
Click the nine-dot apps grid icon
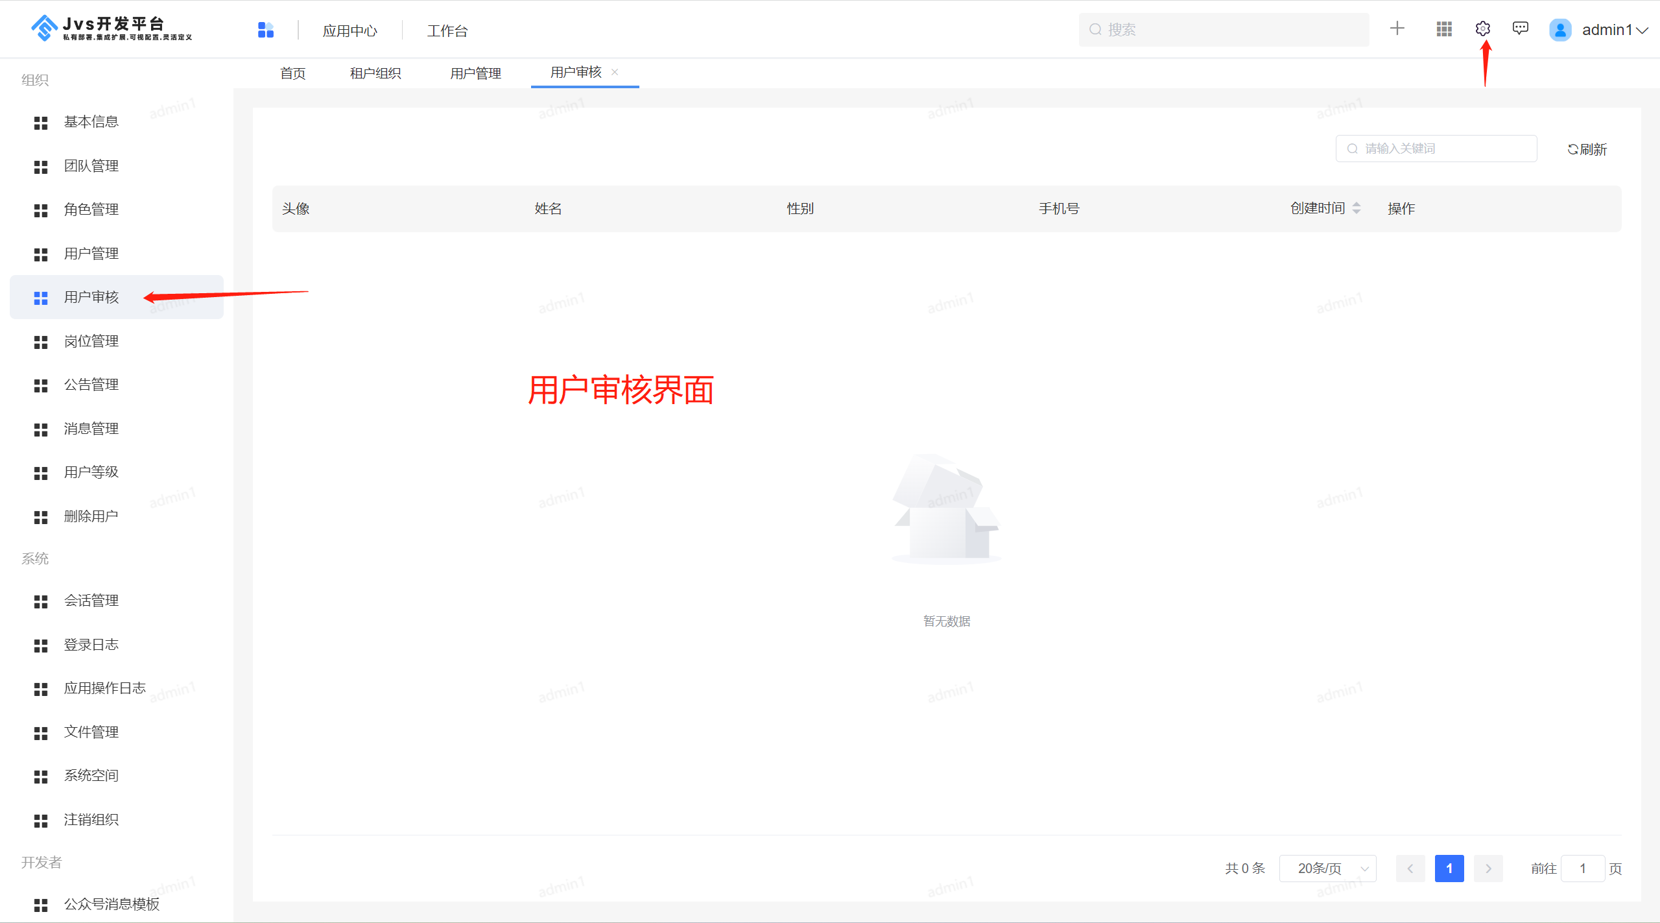click(x=1443, y=29)
